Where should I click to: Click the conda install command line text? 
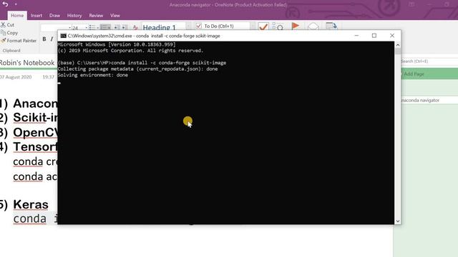pos(142,63)
